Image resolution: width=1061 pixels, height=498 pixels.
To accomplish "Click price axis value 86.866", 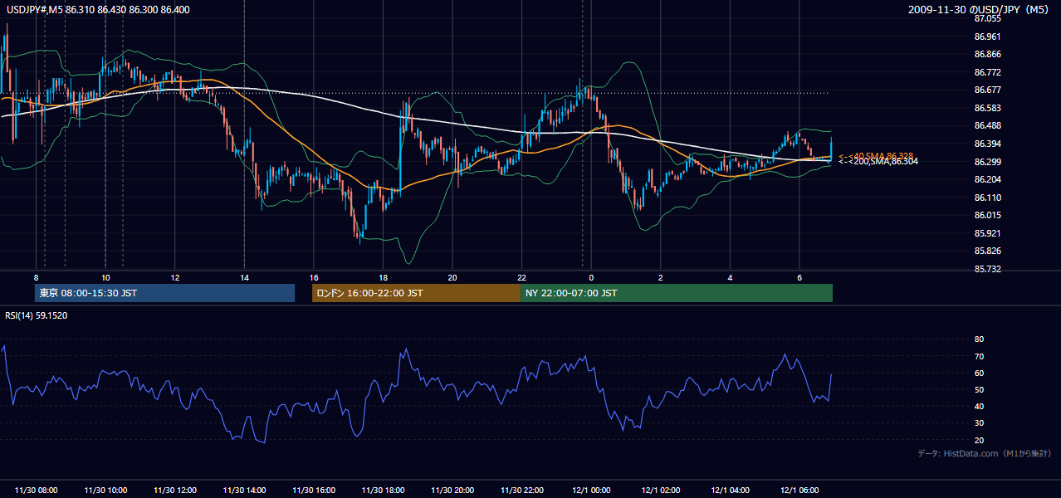I will click(x=987, y=54).
